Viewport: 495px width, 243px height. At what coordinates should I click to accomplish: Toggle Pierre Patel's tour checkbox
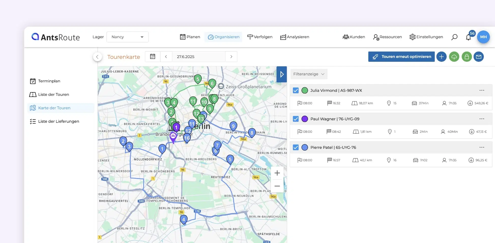tap(296, 147)
